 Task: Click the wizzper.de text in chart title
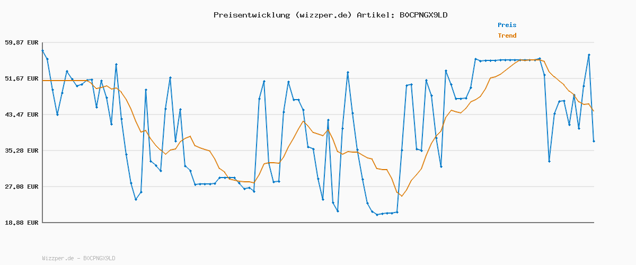click(x=323, y=15)
